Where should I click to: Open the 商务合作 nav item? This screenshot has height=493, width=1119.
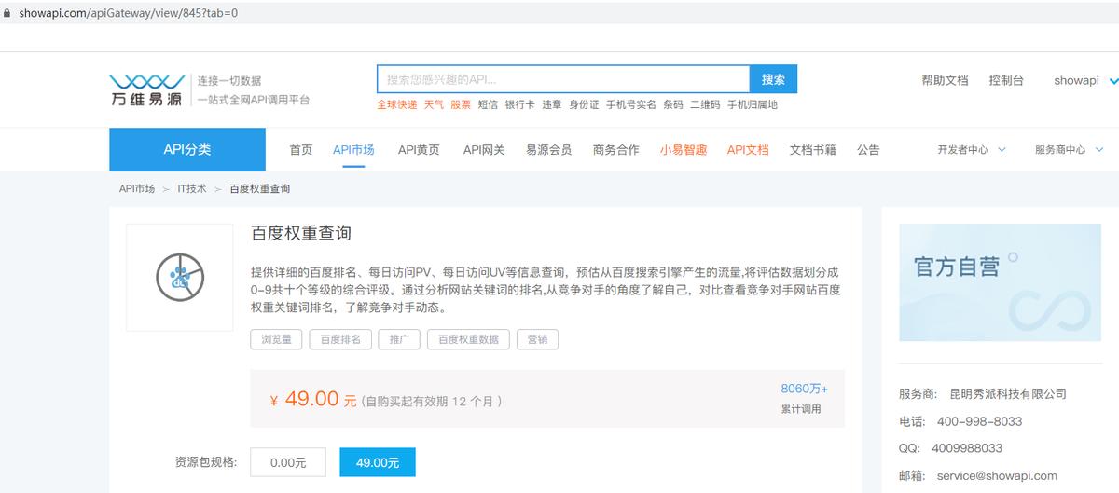[616, 150]
